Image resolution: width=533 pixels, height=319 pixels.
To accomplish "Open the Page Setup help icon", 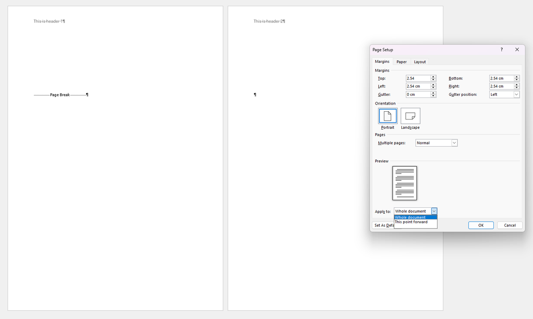I will coord(501,50).
